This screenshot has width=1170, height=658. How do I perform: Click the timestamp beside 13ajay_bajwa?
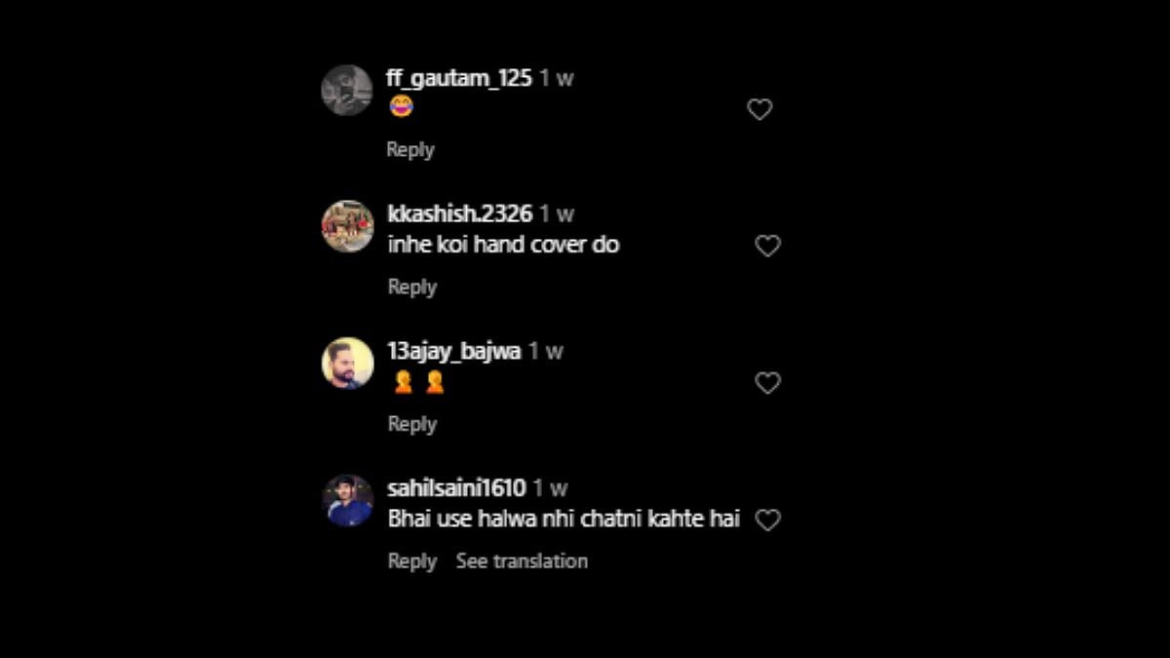click(546, 351)
